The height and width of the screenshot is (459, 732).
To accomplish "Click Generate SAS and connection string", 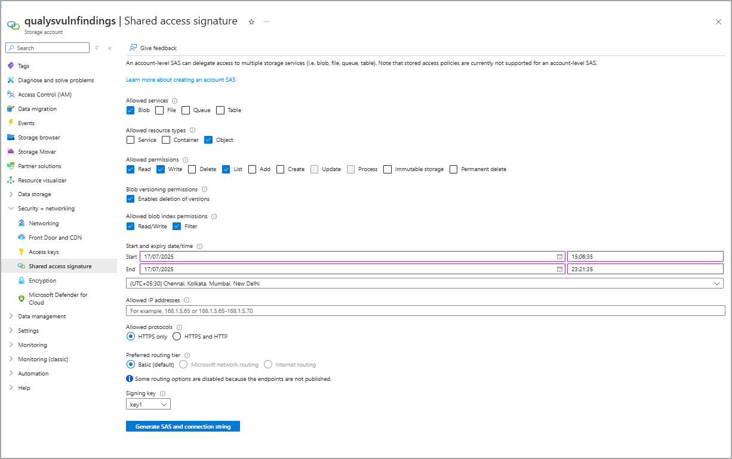I will (183, 426).
